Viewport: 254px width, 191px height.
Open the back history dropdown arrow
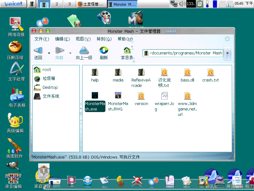click(x=49, y=53)
